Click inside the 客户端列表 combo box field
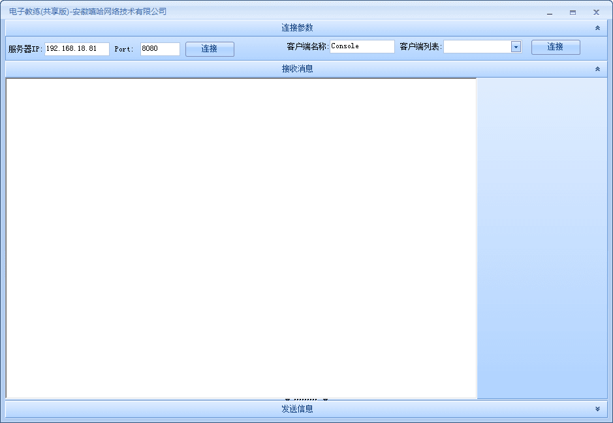Screen dimensions: 613x423 pyautogui.click(x=477, y=47)
